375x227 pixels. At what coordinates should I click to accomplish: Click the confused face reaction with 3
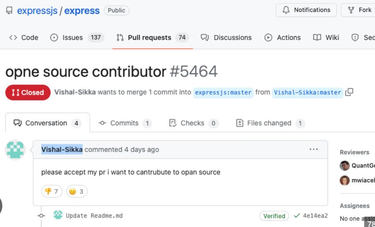(x=77, y=191)
